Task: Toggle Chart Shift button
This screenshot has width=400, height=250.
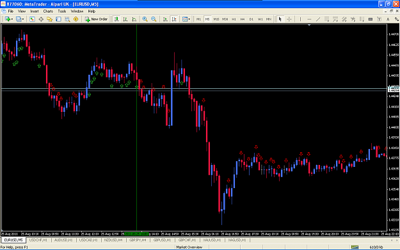Action: (x=174, y=19)
